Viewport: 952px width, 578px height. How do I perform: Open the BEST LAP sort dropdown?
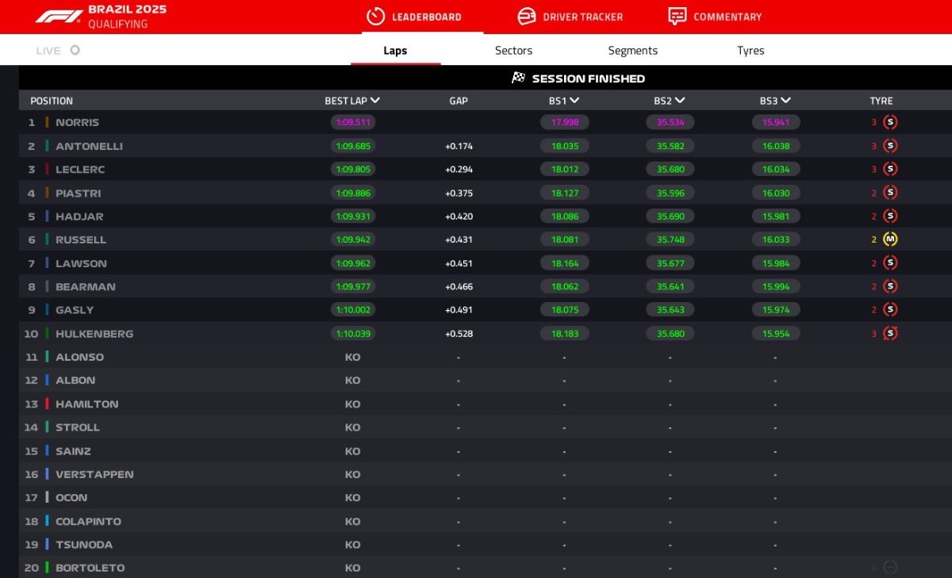point(376,101)
